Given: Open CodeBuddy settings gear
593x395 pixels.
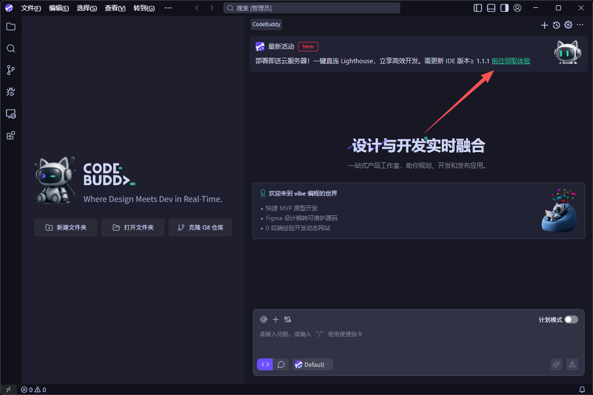Looking at the screenshot, I should pyautogui.click(x=568, y=25).
